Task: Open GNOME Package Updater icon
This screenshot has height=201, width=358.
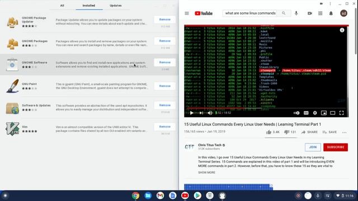Action: click(x=12, y=22)
